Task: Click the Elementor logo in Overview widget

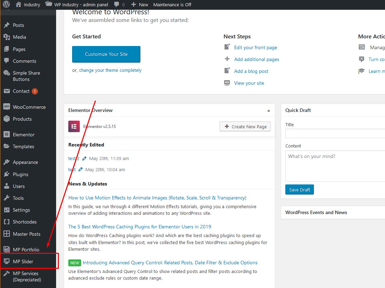Action: [74, 127]
